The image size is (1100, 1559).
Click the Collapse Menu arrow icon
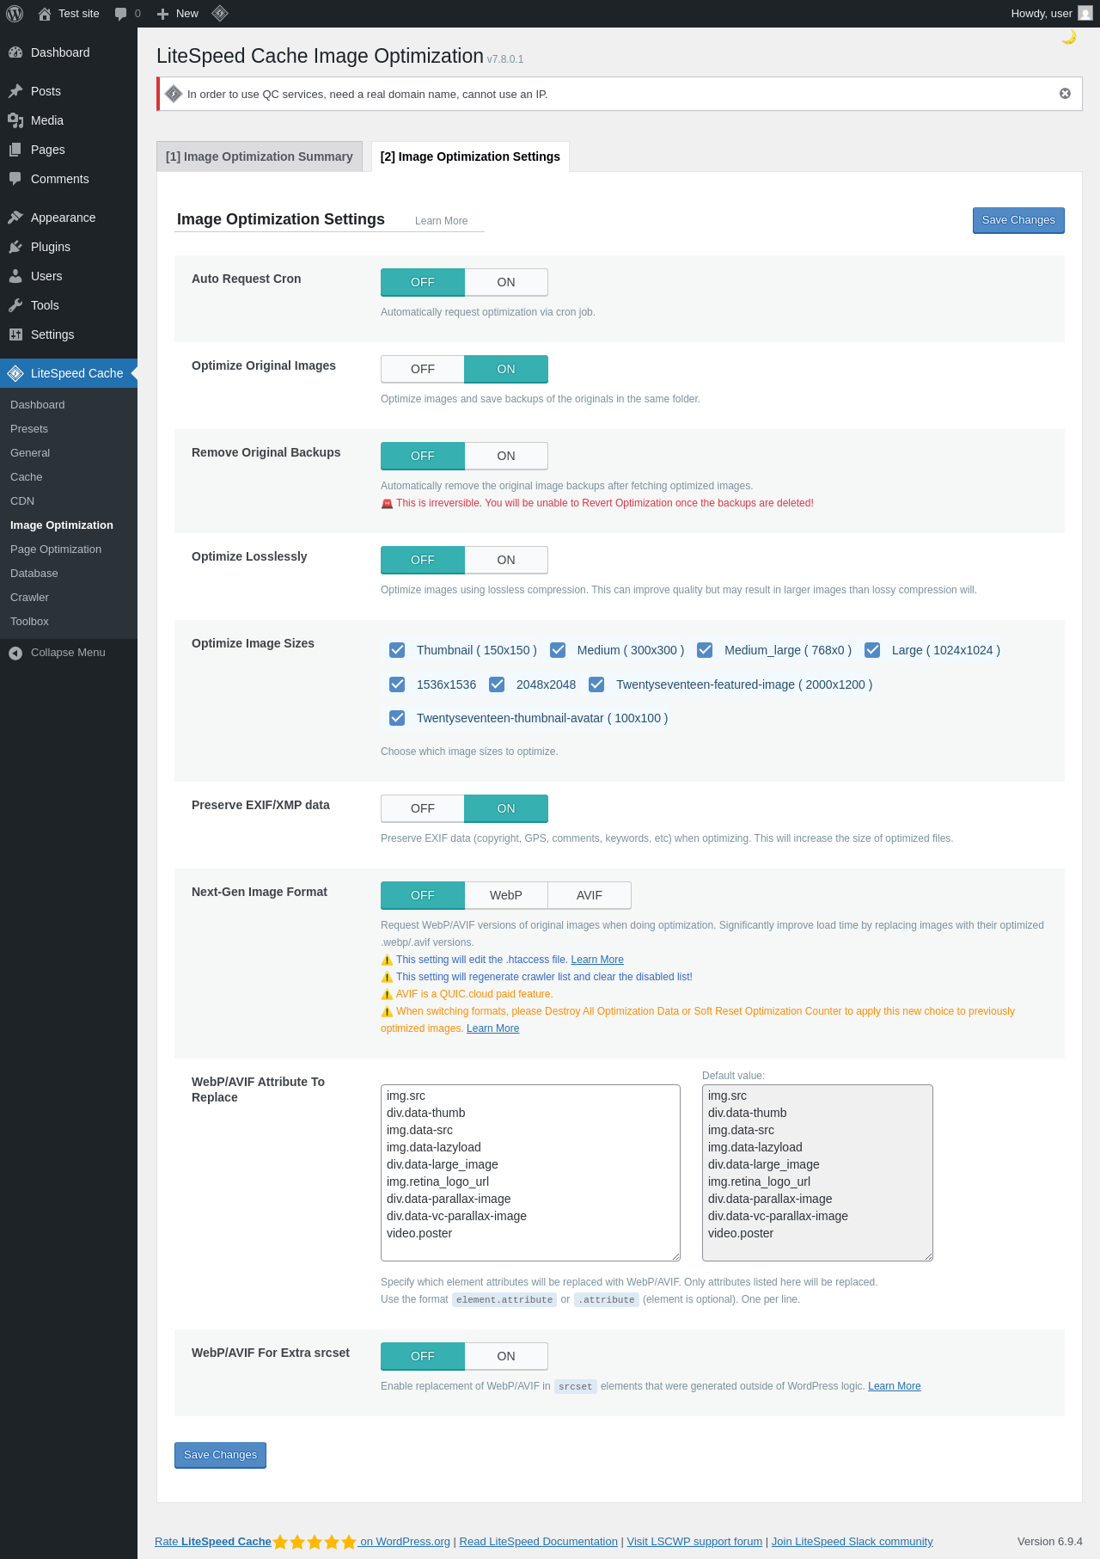coord(15,653)
